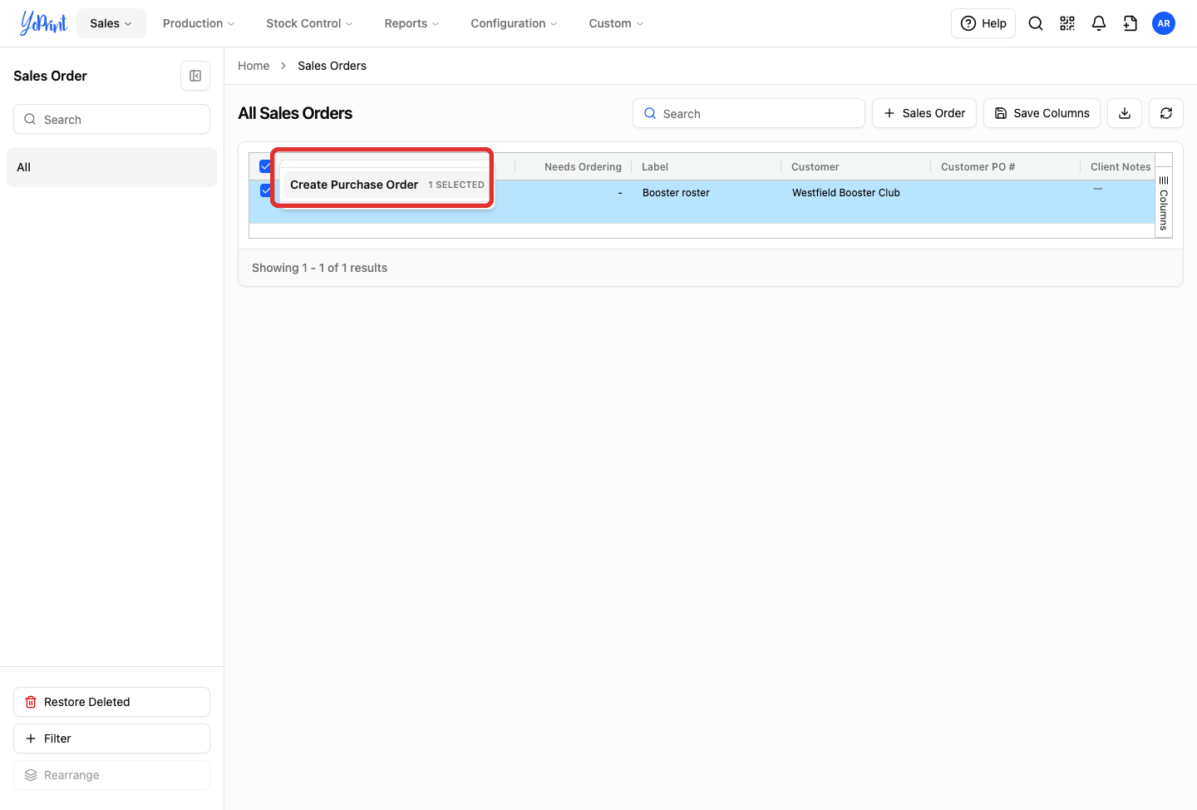Toggle the select-all header checkbox

(x=265, y=165)
